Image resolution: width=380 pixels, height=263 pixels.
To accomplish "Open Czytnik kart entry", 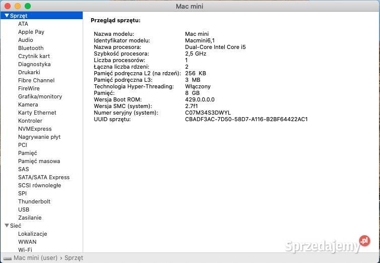I will (34, 56).
